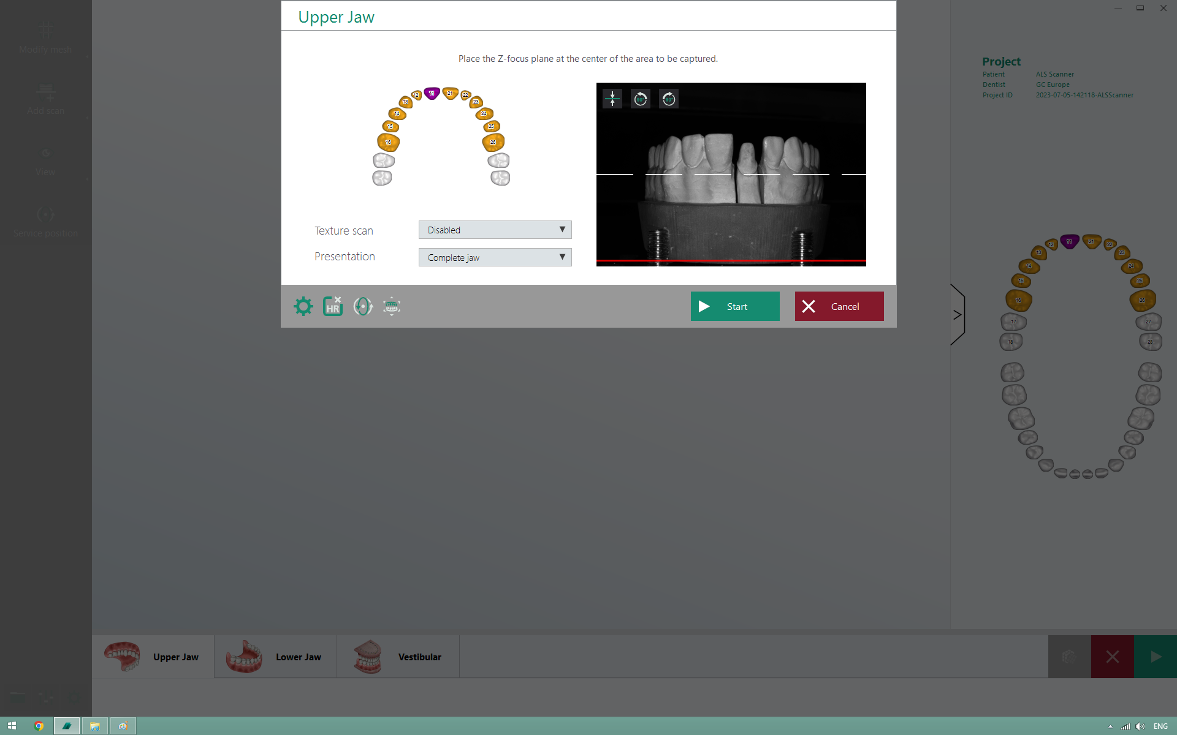This screenshot has height=735, width=1177.
Task: Enable high-resolution HR scanning
Action: pos(333,306)
